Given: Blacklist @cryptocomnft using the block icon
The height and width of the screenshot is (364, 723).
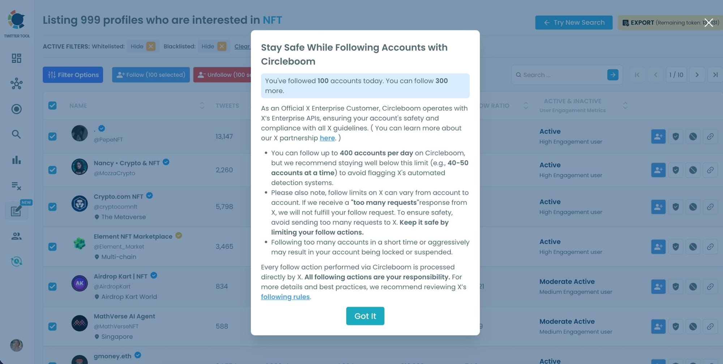Looking at the screenshot, I should [x=693, y=207].
